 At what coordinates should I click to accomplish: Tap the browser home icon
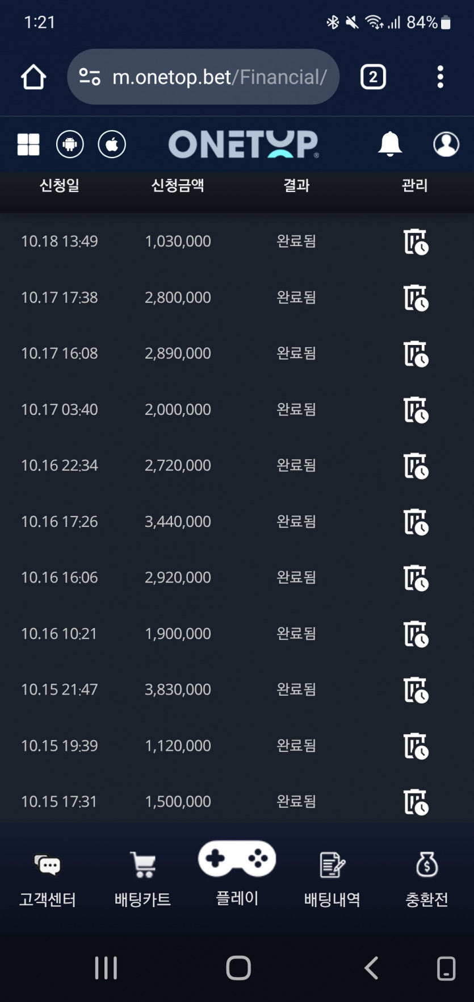(33, 77)
